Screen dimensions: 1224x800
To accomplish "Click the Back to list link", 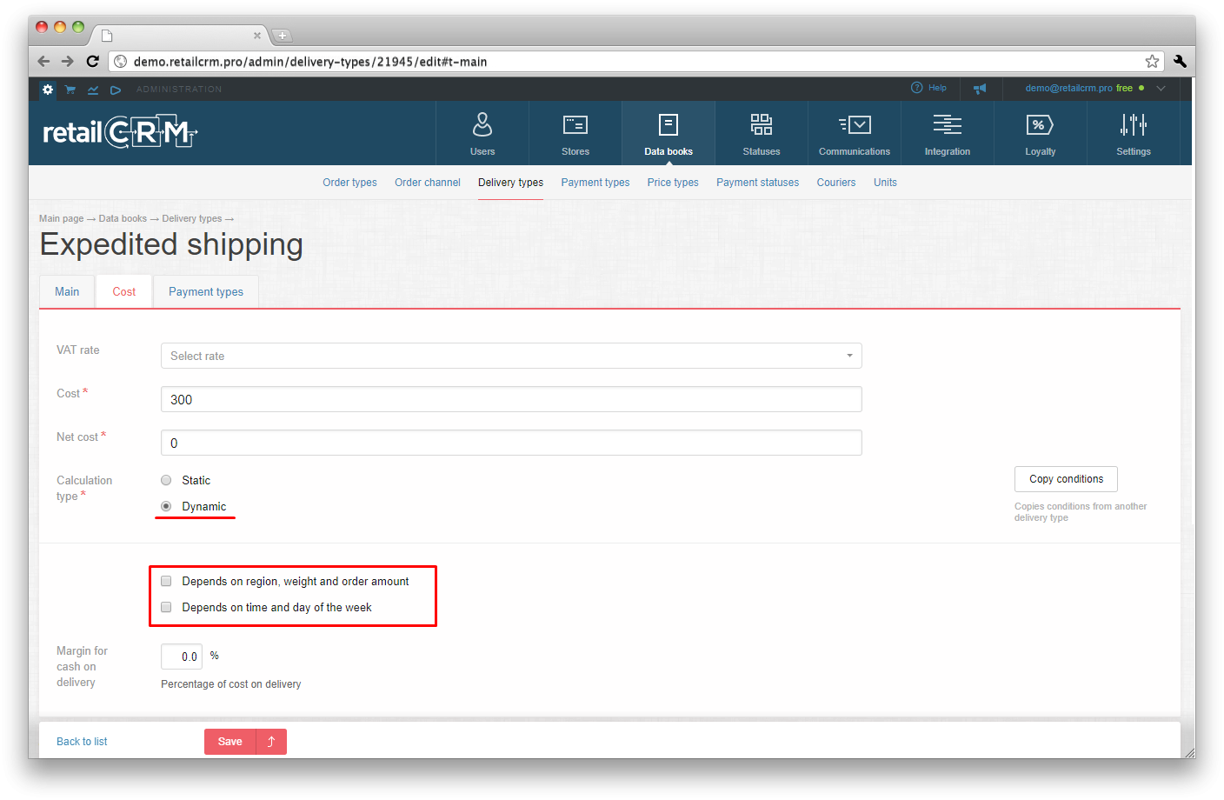I will coord(82,742).
